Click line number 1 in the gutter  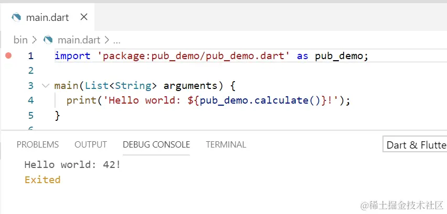pyautogui.click(x=31, y=56)
